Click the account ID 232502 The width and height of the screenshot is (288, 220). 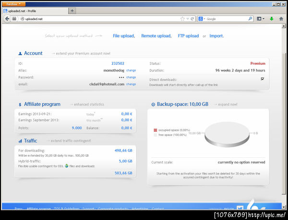118,63
